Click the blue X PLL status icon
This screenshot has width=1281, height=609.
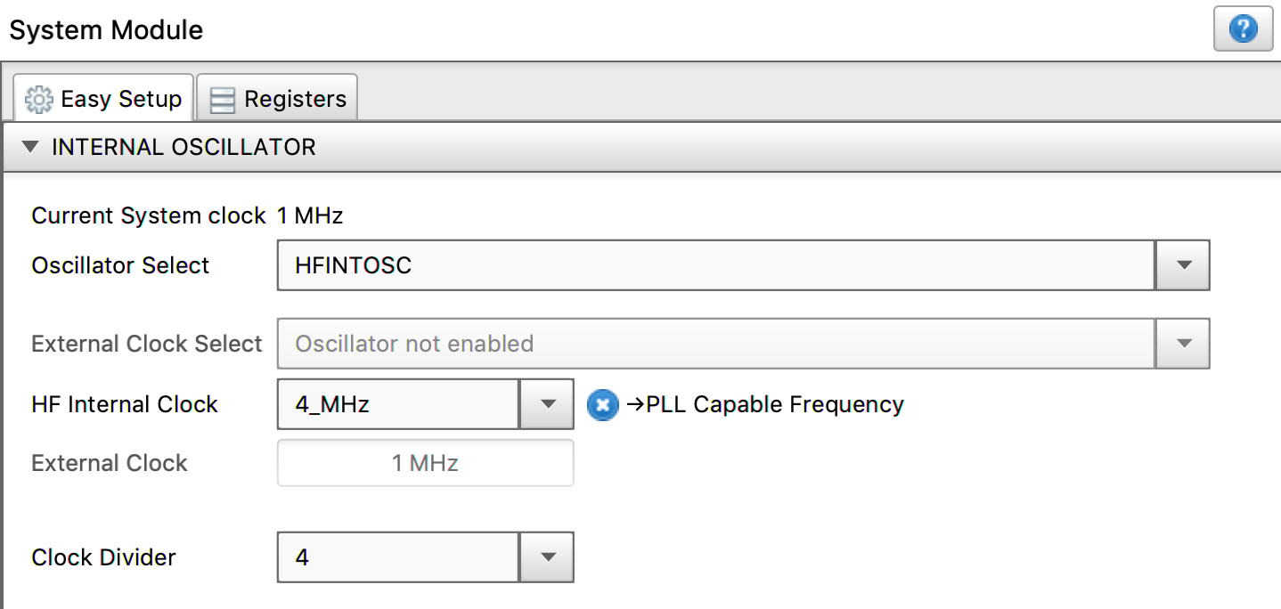click(602, 405)
